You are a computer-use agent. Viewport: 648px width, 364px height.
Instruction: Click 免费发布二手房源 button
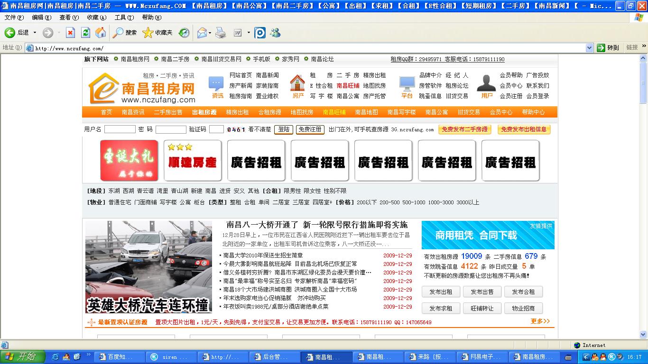click(x=464, y=129)
